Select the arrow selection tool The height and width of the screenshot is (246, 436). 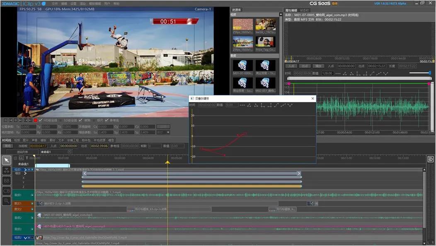7,160
